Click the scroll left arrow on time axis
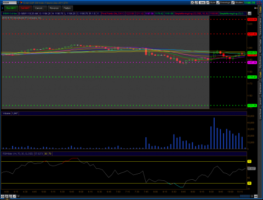The width and height of the screenshot is (263, 200). pyautogui.click(x=19, y=196)
